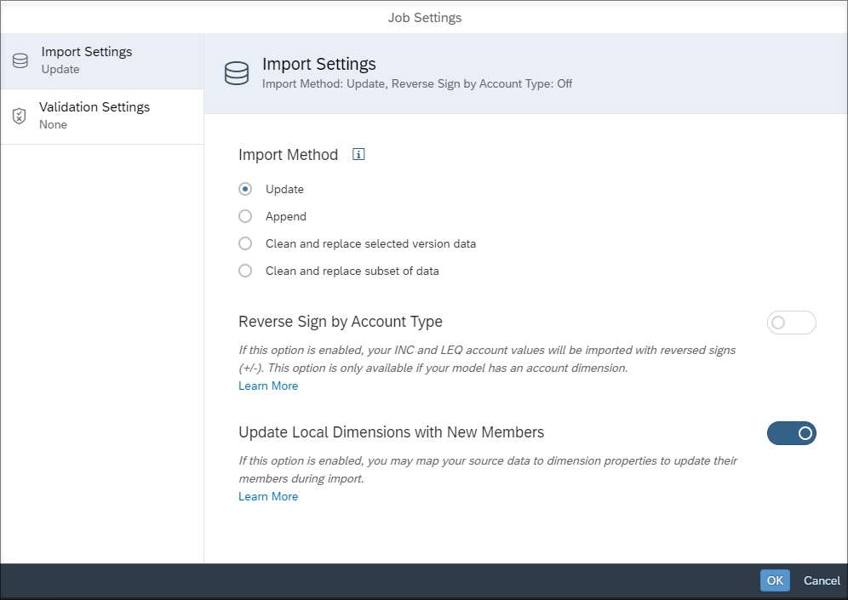
Task: Click the Job Settings dialog title
Action: point(425,18)
